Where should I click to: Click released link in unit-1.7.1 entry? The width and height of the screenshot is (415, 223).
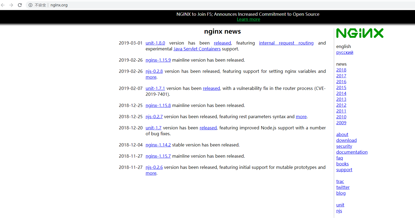212,88
